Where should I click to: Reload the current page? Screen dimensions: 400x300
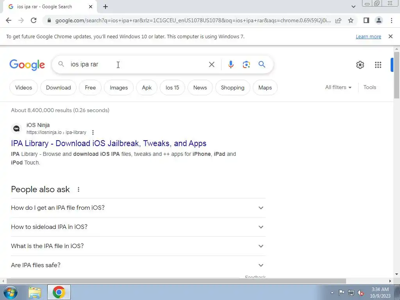point(34,20)
